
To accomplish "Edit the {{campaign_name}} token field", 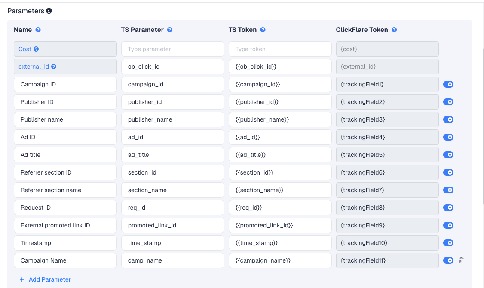I will [x=280, y=260].
